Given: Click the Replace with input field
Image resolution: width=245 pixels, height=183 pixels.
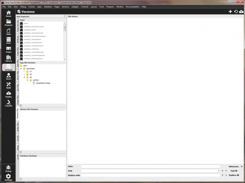Looking at the screenshot, I should (x=151, y=175).
